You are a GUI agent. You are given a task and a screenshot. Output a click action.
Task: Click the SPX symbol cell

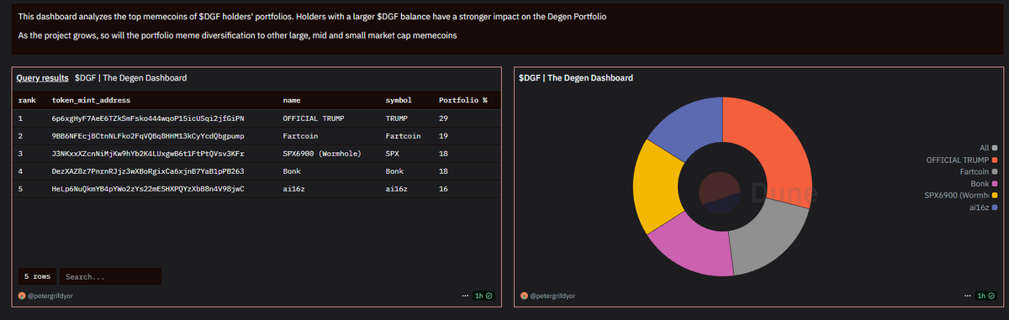[x=392, y=154]
